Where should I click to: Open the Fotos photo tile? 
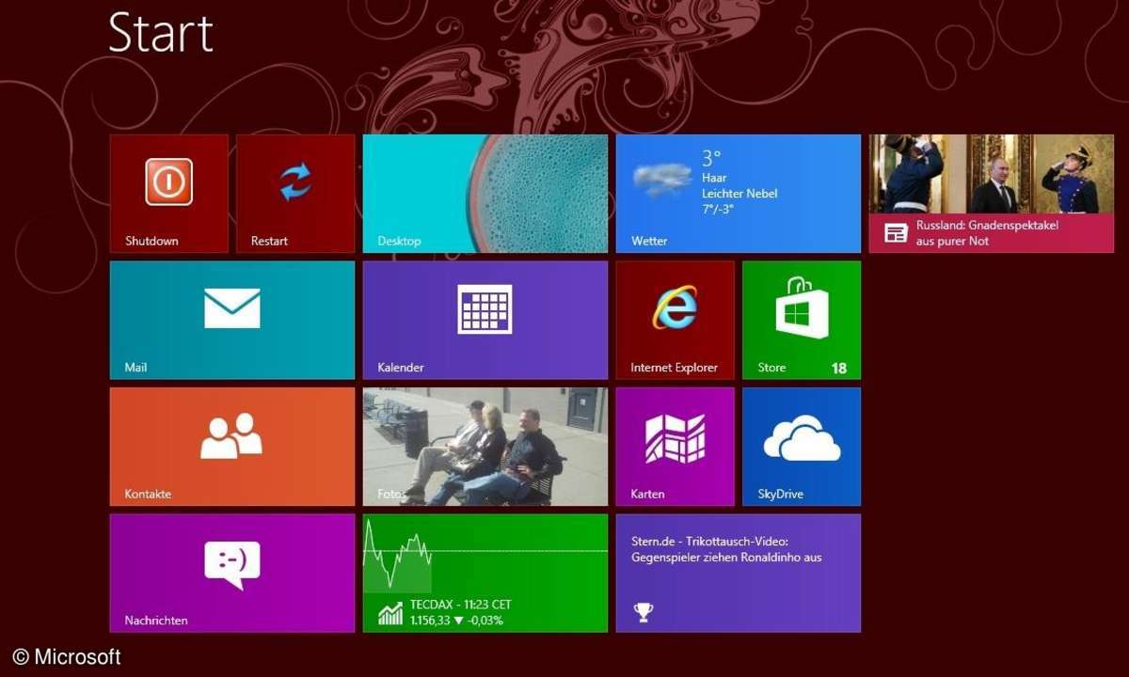(x=485, y=447)
